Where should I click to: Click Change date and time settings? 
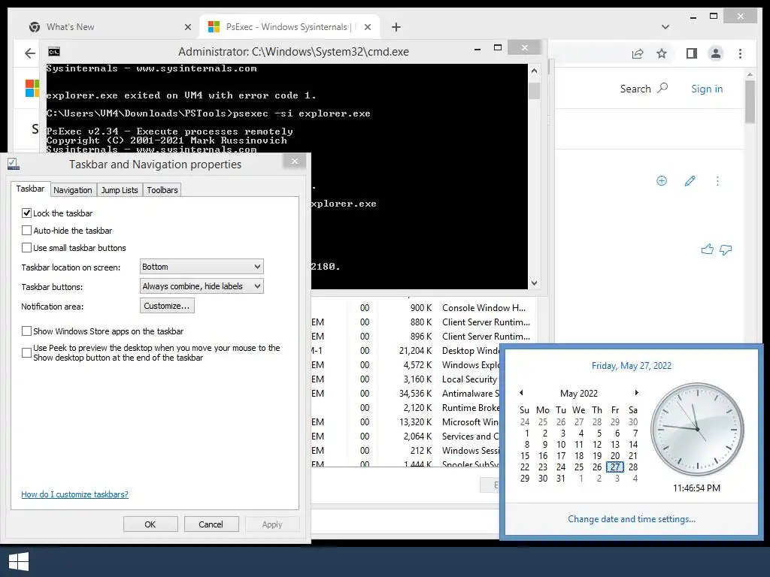coord(631,518)
